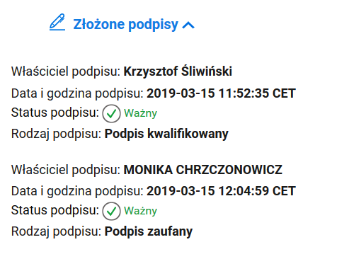Click first Właściciel podpisu label

66,71
